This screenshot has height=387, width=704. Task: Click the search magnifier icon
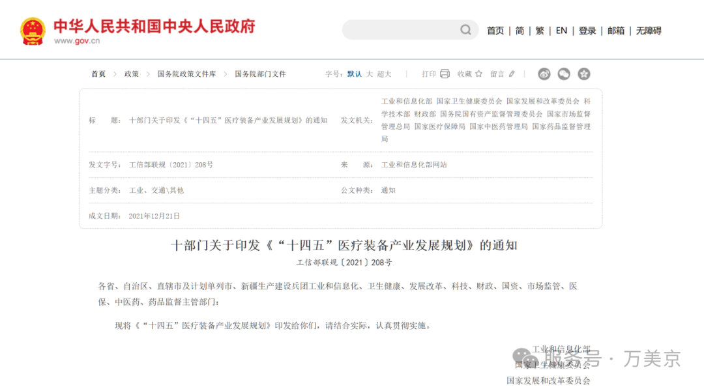click(x=465, y=29)
